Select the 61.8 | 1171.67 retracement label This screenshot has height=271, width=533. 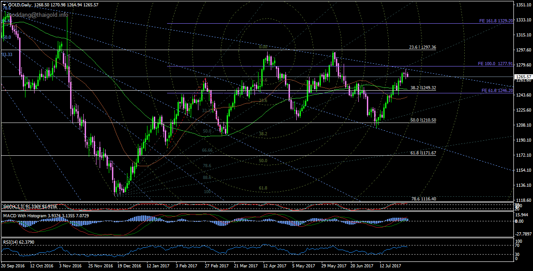point(423,153)
